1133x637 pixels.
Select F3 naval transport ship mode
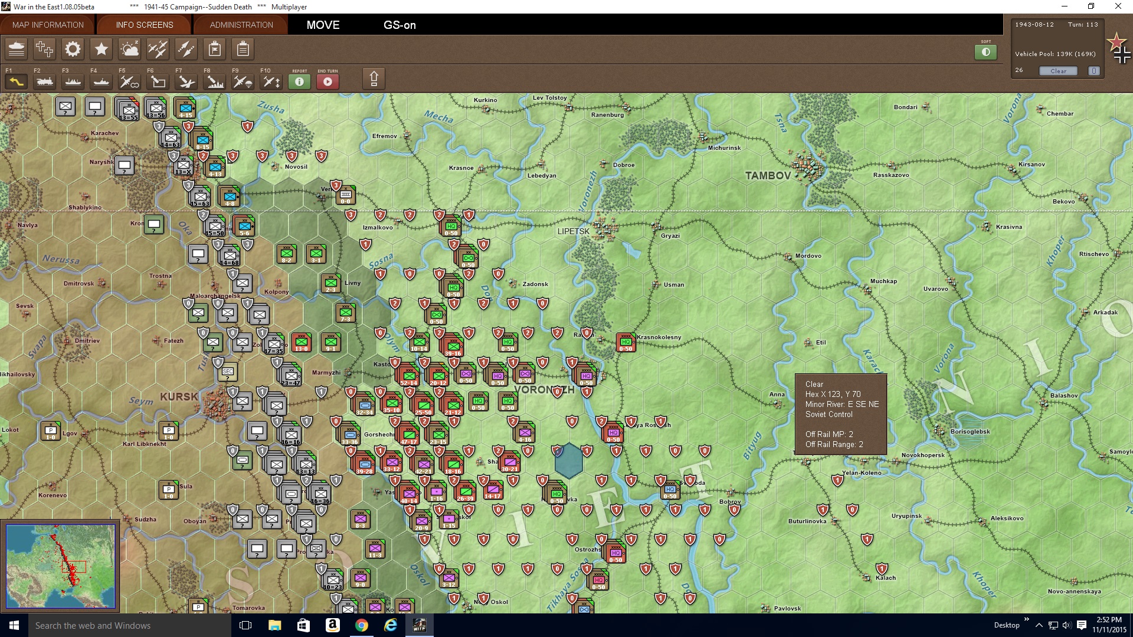coord(73,81)
